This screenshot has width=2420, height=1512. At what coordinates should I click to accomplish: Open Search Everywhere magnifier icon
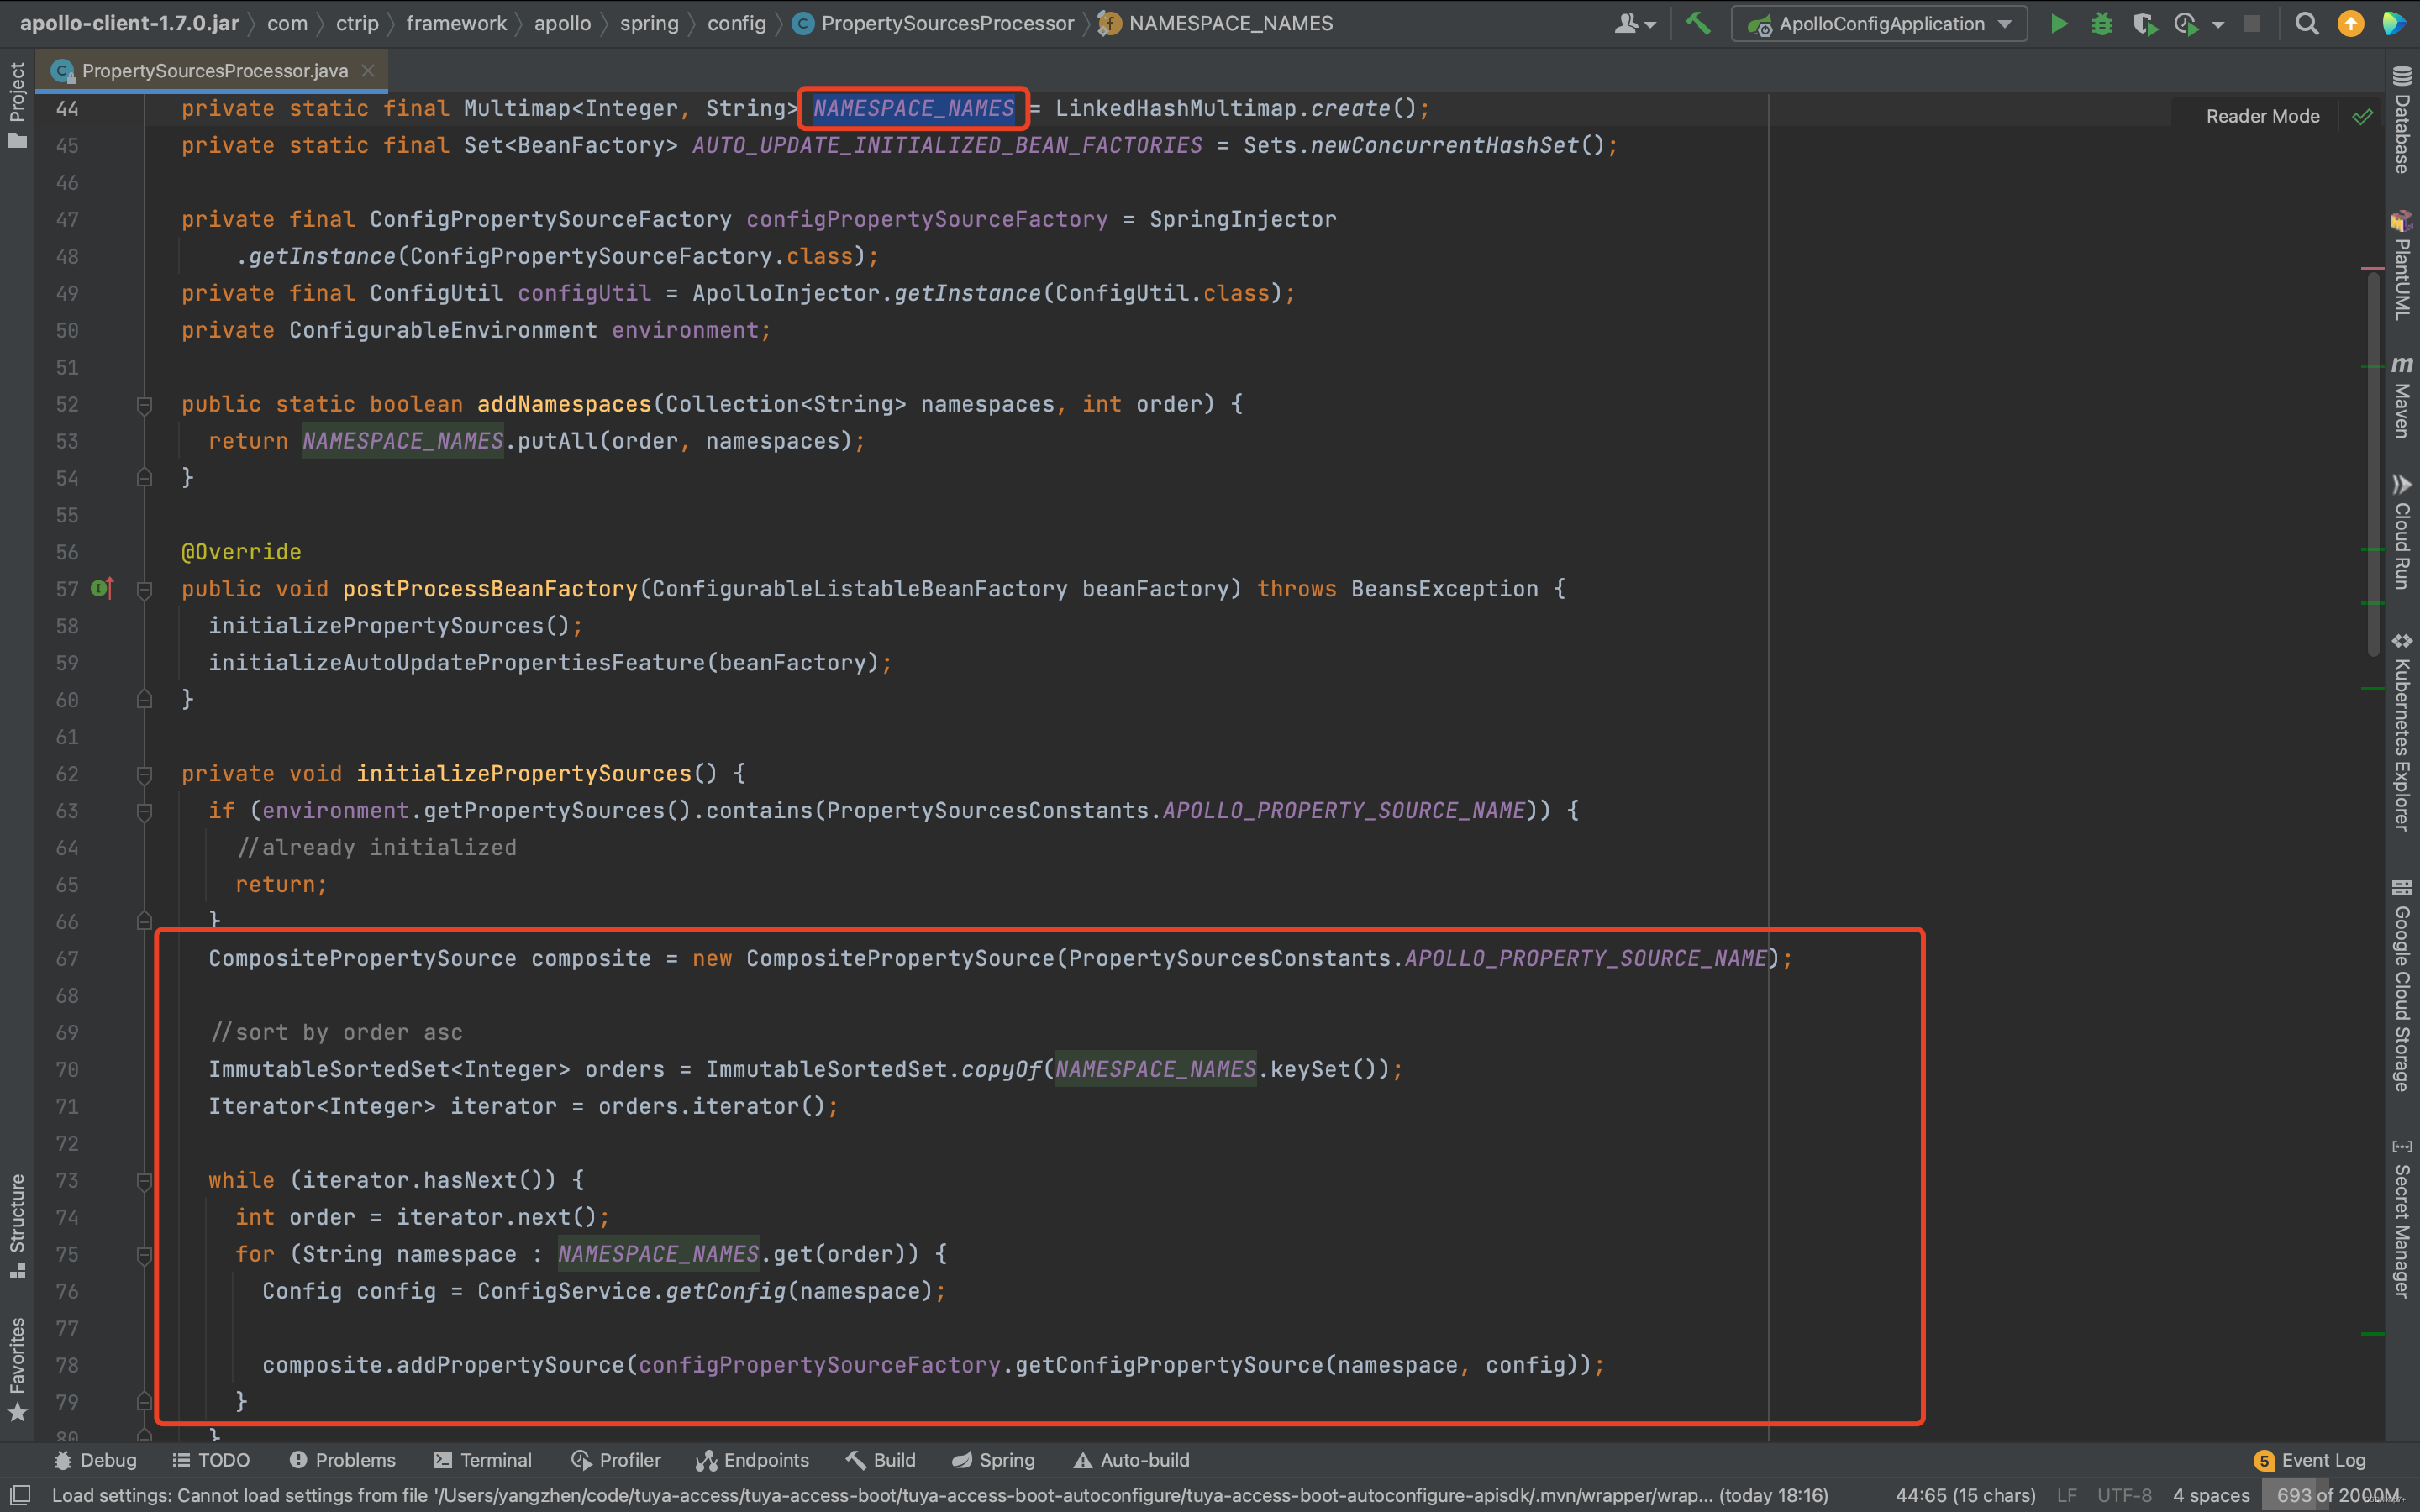[x=2306, y=24]
